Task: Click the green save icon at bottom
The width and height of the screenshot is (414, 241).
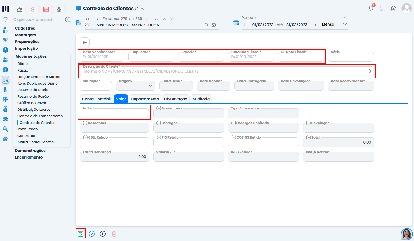Action: point(80,234)
